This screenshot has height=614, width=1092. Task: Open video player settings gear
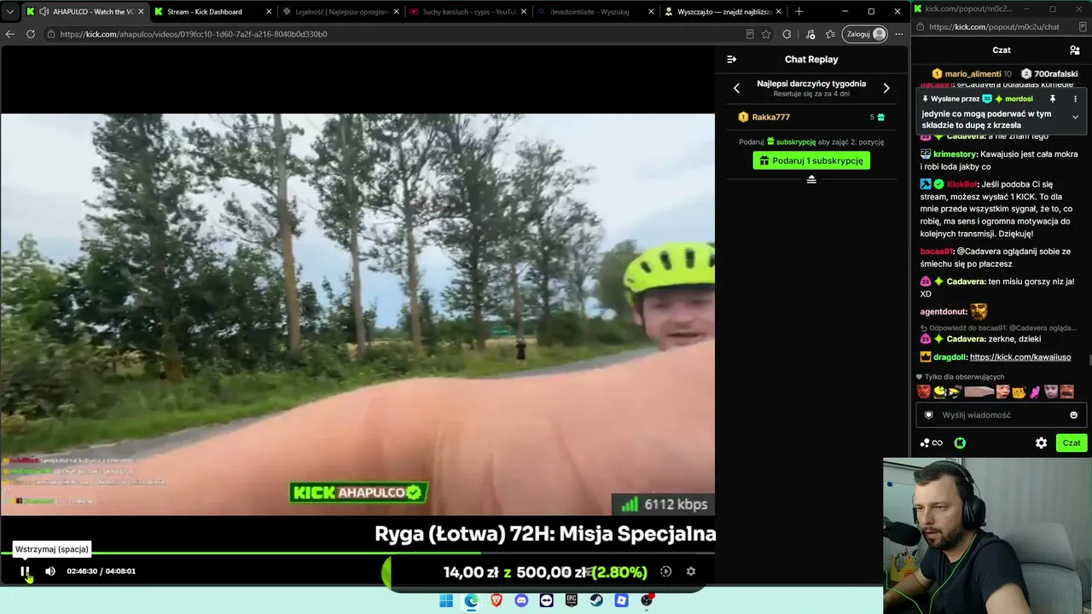691,571
